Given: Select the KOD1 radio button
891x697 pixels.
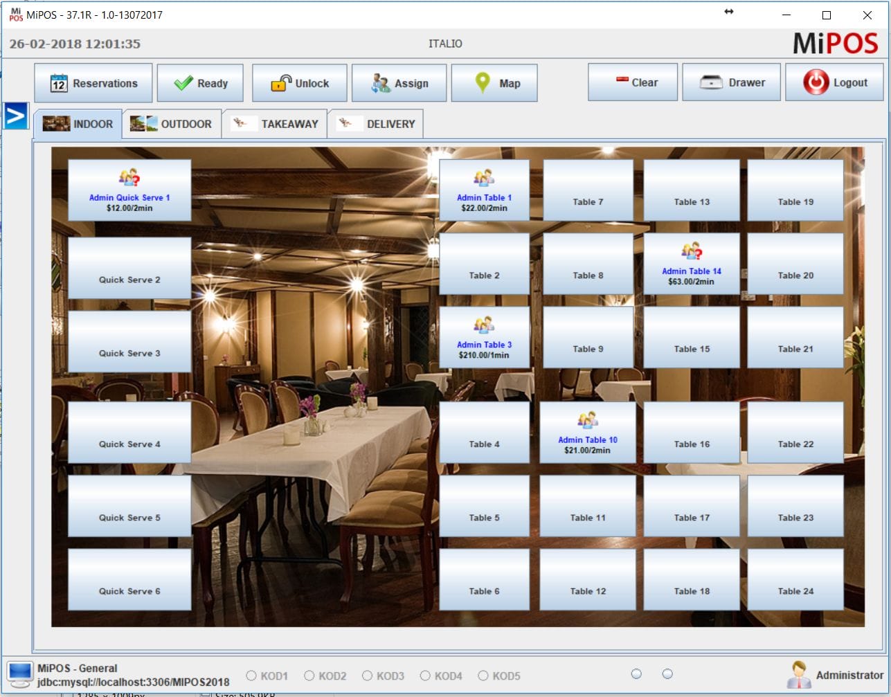Looking at the screenshot, I should [251, 676].
